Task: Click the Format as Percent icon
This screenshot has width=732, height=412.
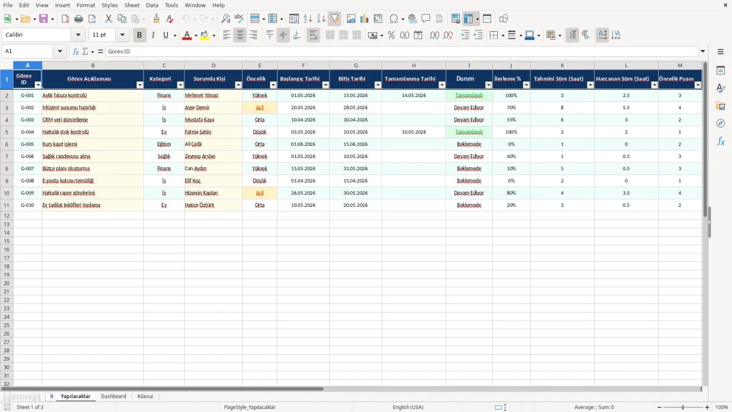Action: [x=391, y=35]
